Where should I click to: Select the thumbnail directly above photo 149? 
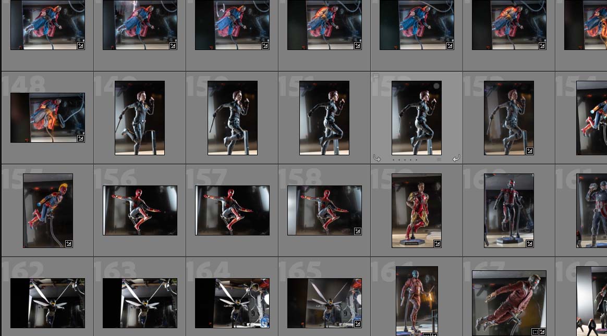click(x=140, y=25)
